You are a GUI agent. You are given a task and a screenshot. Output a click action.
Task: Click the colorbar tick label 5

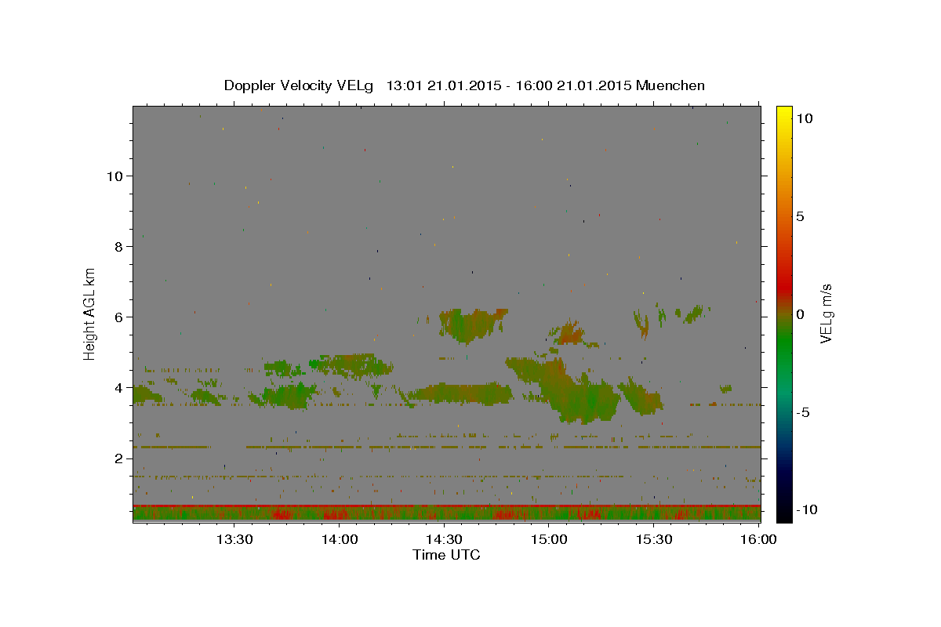pyautogui.click(x=800, y=216)
